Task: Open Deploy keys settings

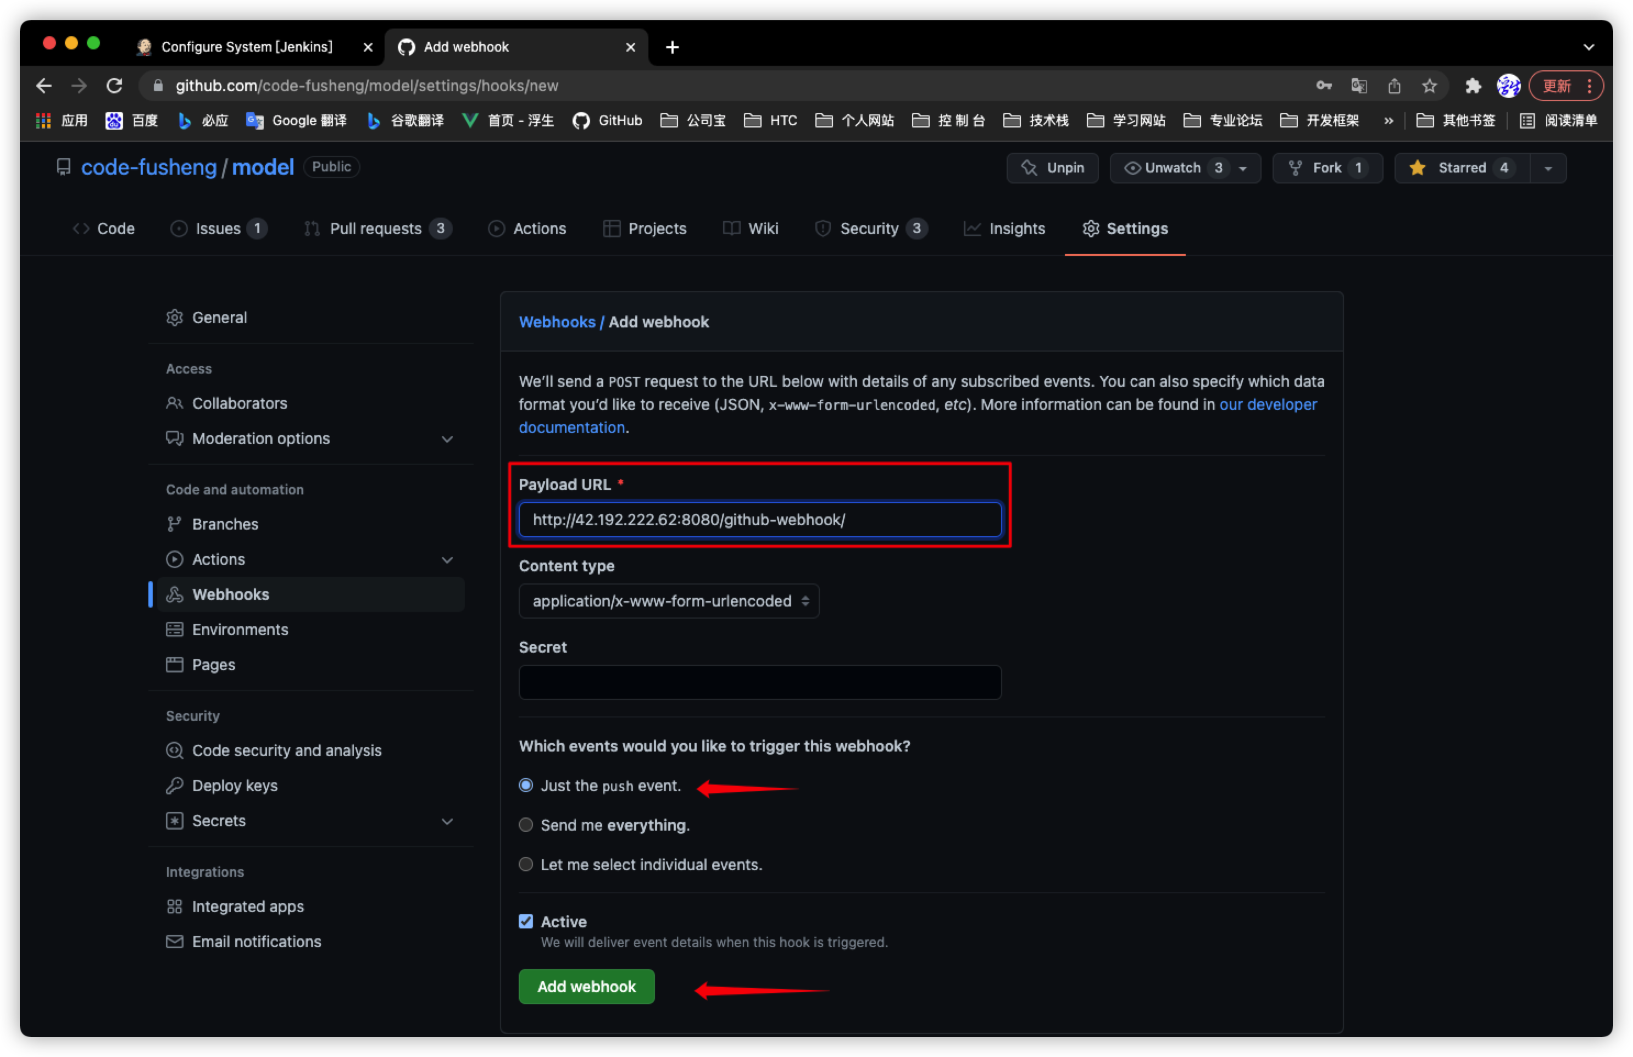Action: pyautogui.click(x=235, y=786)
